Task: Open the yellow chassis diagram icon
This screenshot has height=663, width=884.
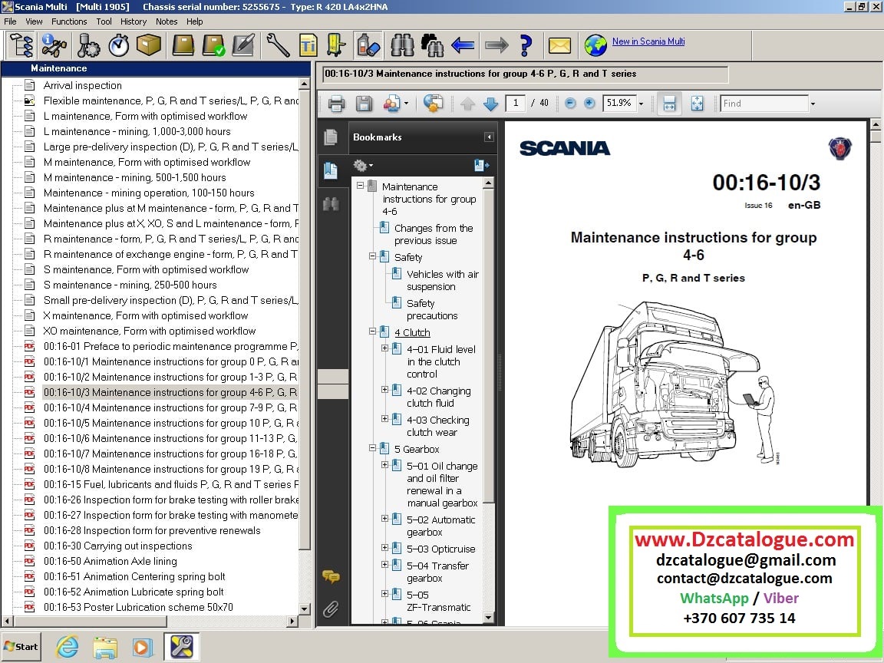Action: pos(337,45)
